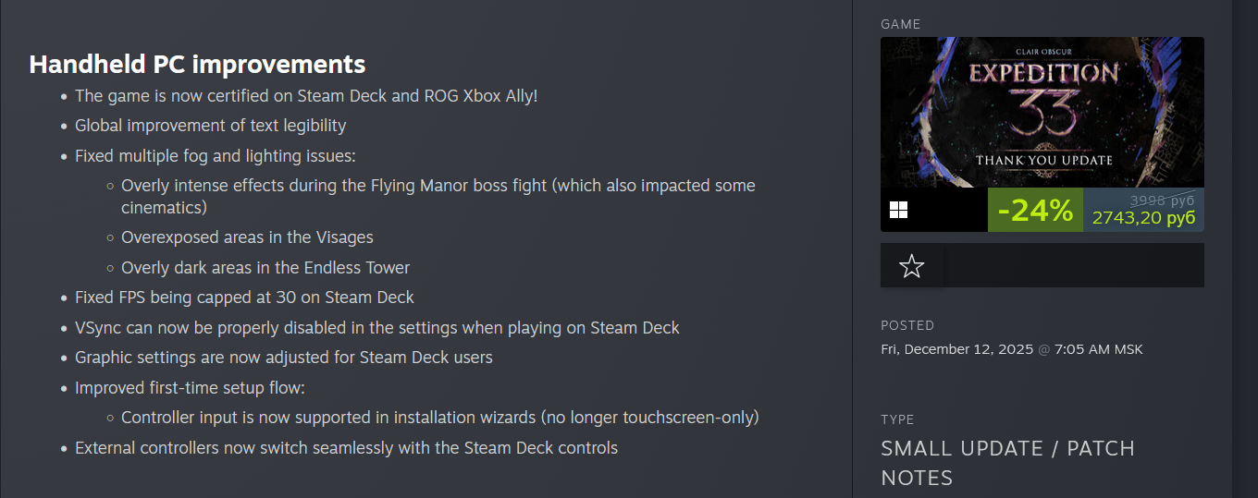Click the Handheld PC improvements heading
The width and height of the screenshot is (1258, 498).
point(197,64)
